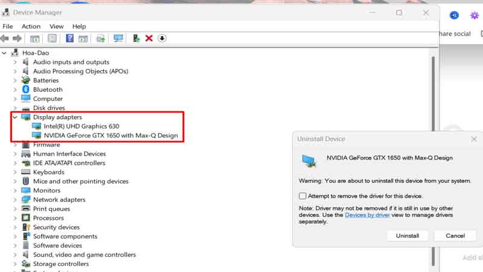Click the Bluetooth icon in device tree

click(x=26, y=89)
